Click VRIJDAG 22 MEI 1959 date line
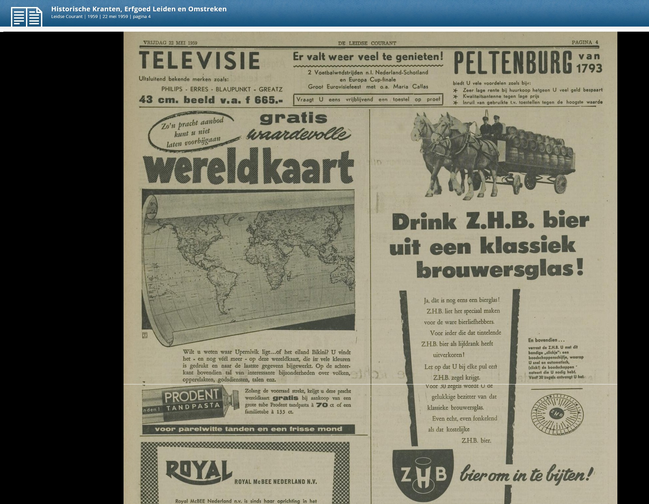Viewport: 649px width, 504px height. coord(170,43)
